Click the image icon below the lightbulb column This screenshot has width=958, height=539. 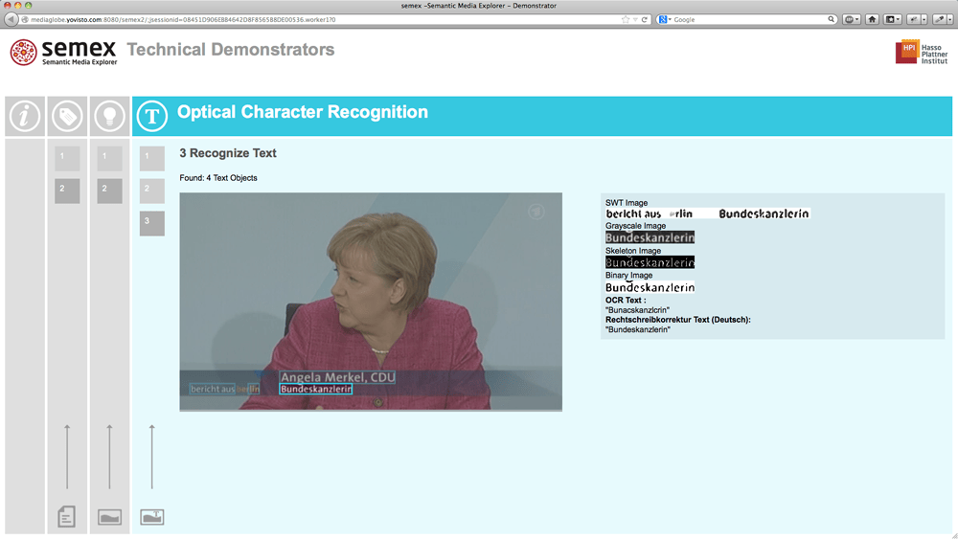click(109, 517)
